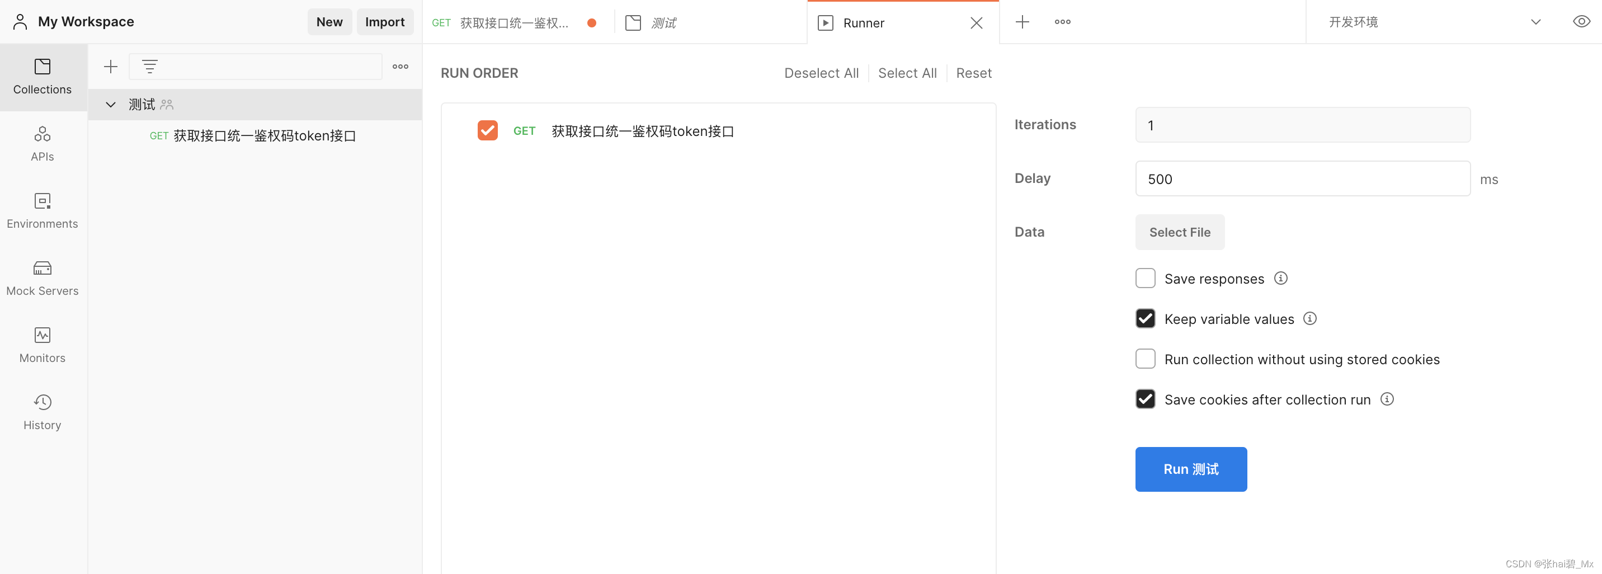Viewport: 1602px width, 574px height.
Task: Click the Run 测试 button
Action: coord(1191,469)
